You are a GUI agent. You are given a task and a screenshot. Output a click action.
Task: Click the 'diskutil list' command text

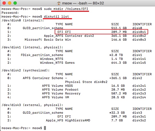coord(56,16)
